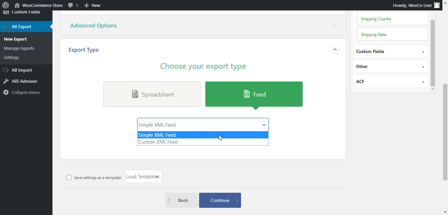Select the Spreadsheet export type
Viewport: 448px width, 215px height.
(x=152, y=94)
